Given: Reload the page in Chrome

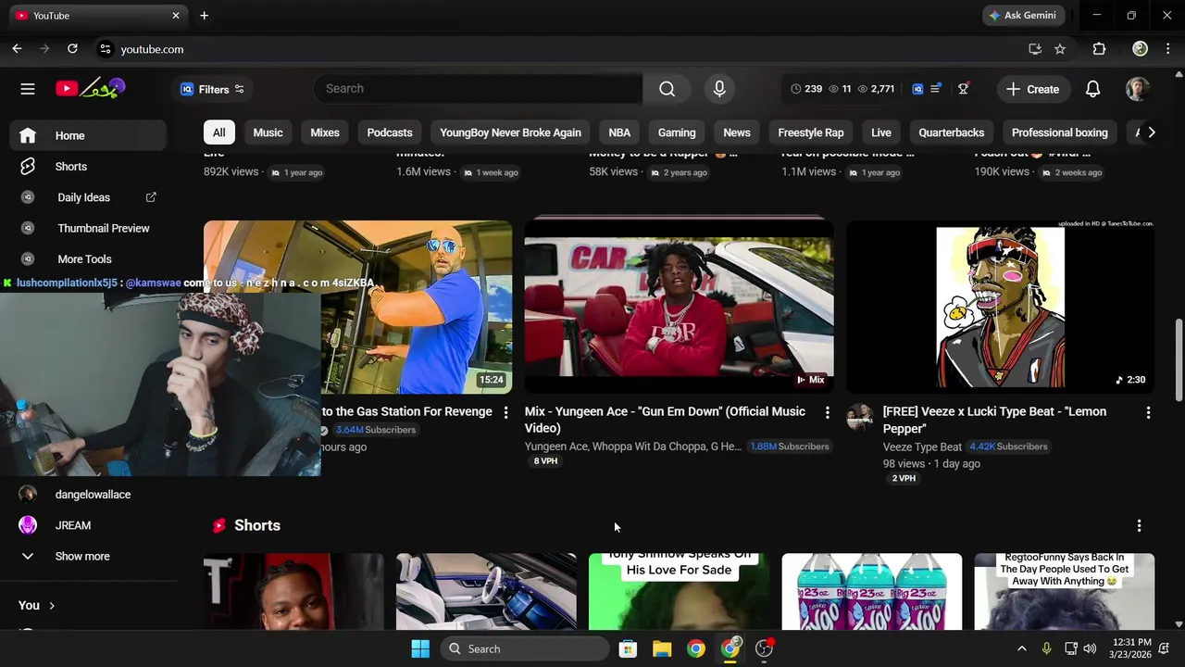Looking at the screenshot, I should 72,49.
